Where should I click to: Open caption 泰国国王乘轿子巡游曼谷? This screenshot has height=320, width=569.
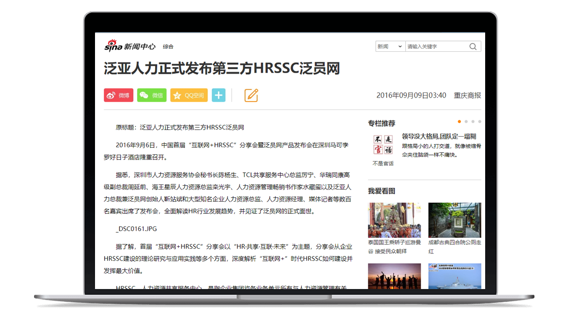(394, 247)
